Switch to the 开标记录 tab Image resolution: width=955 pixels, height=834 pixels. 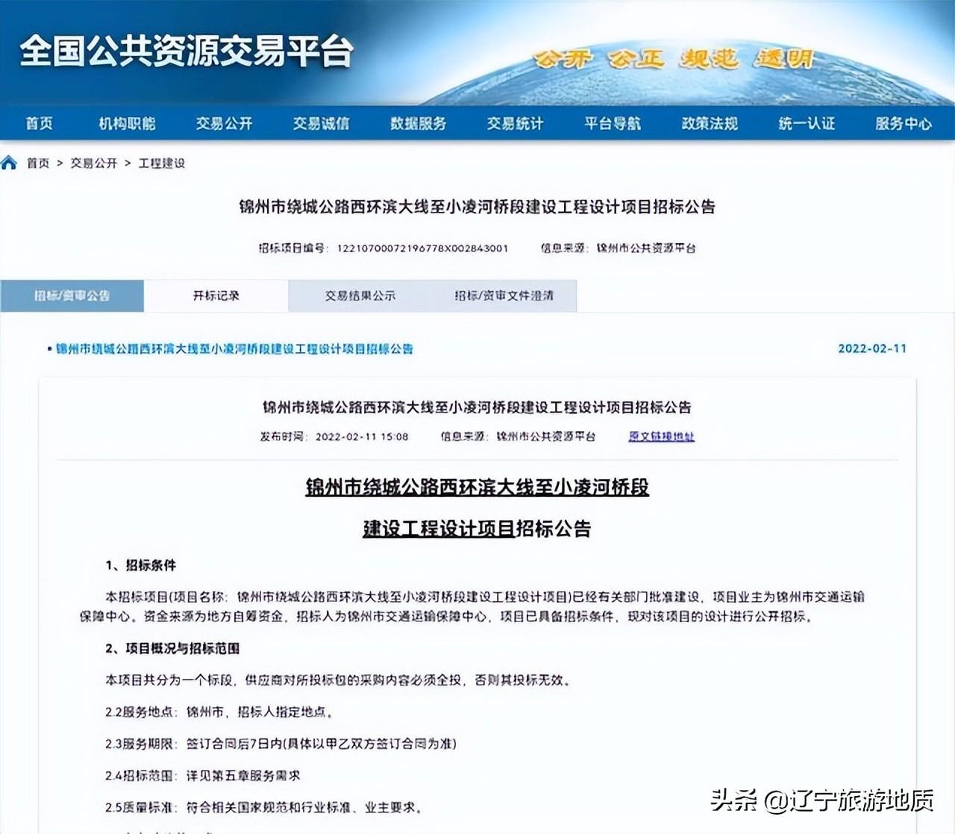(216, 295)
